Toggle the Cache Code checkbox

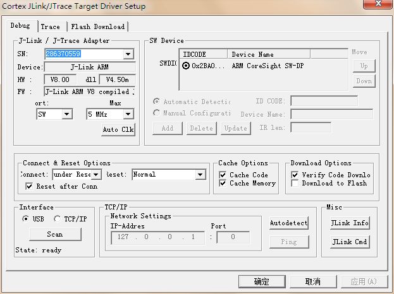223,175
